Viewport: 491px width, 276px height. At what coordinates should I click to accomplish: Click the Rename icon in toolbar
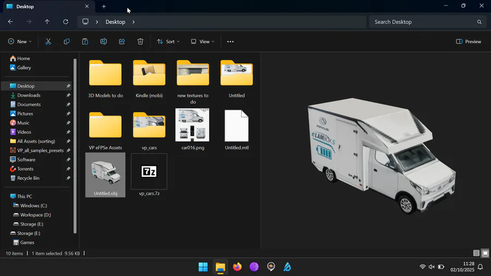[x=103, y=41]
